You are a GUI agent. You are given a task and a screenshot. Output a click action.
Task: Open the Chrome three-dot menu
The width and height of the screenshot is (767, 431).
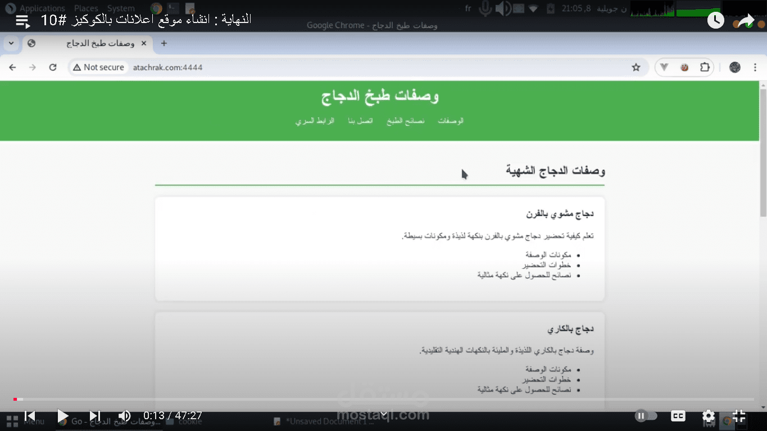754,67
